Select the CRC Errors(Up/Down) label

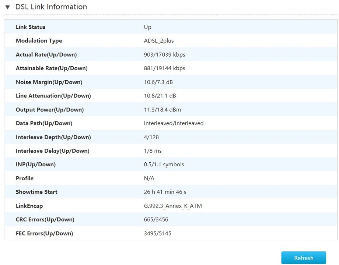[x=45, y=220]
